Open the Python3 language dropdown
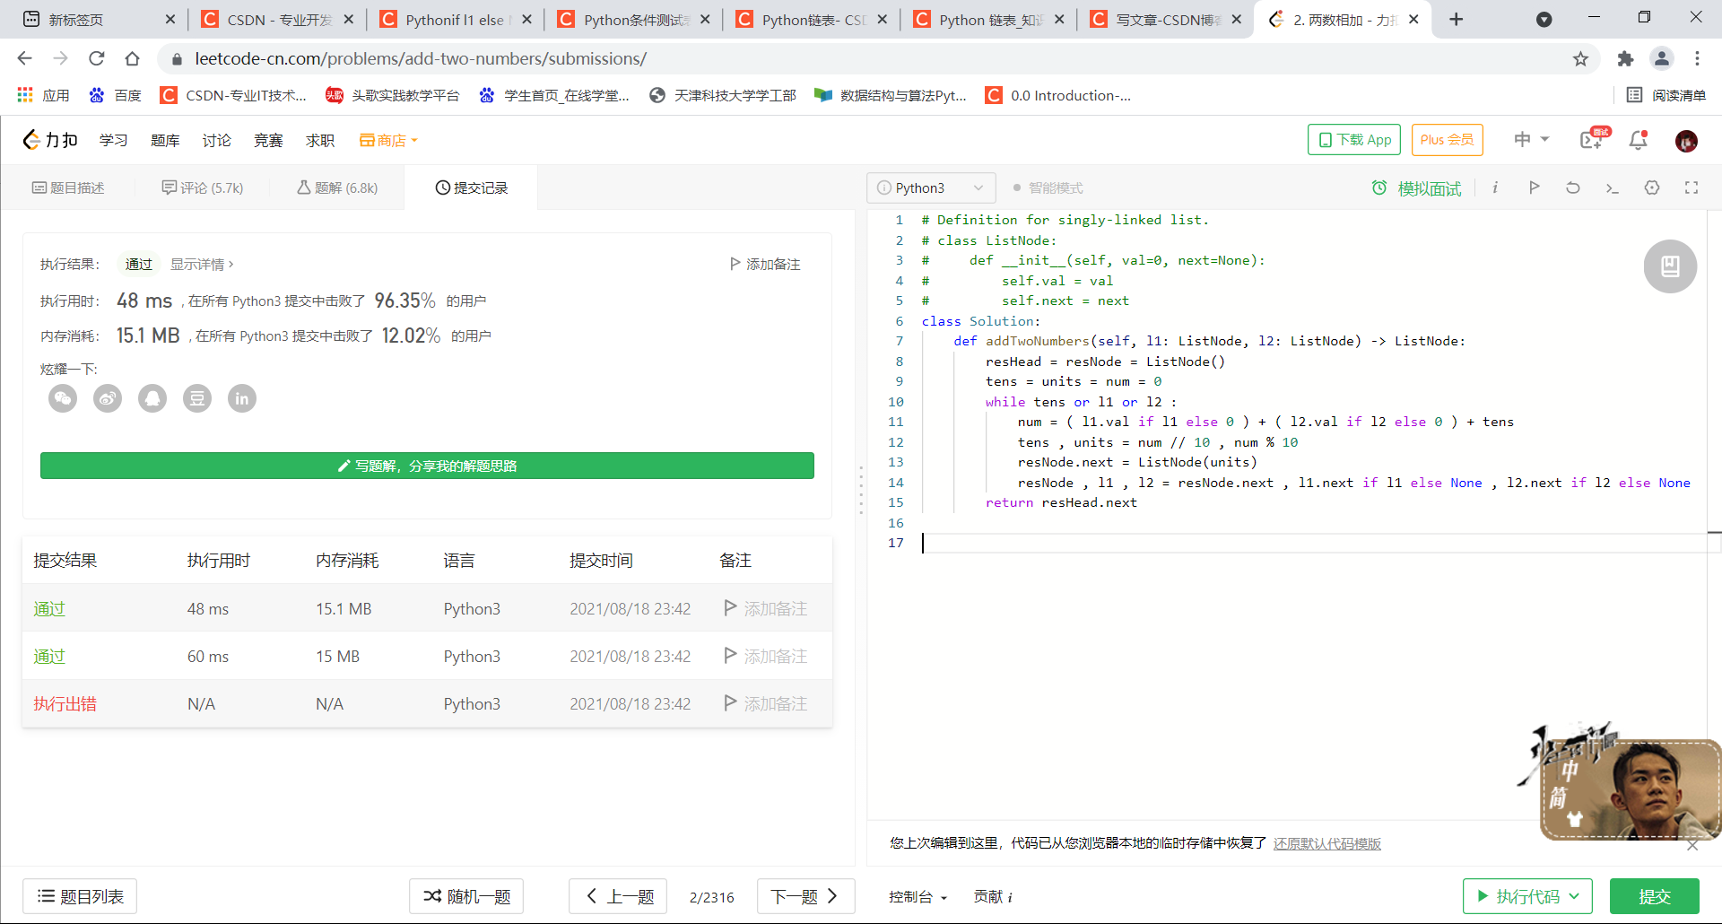Image resolution: width=1722 pixels, height=924 pixels. [x=931, y=187]
